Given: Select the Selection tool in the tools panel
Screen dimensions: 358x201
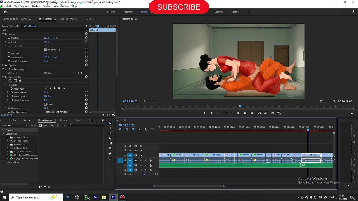Looking at the screenshot, I should click(x=110, y=123).
